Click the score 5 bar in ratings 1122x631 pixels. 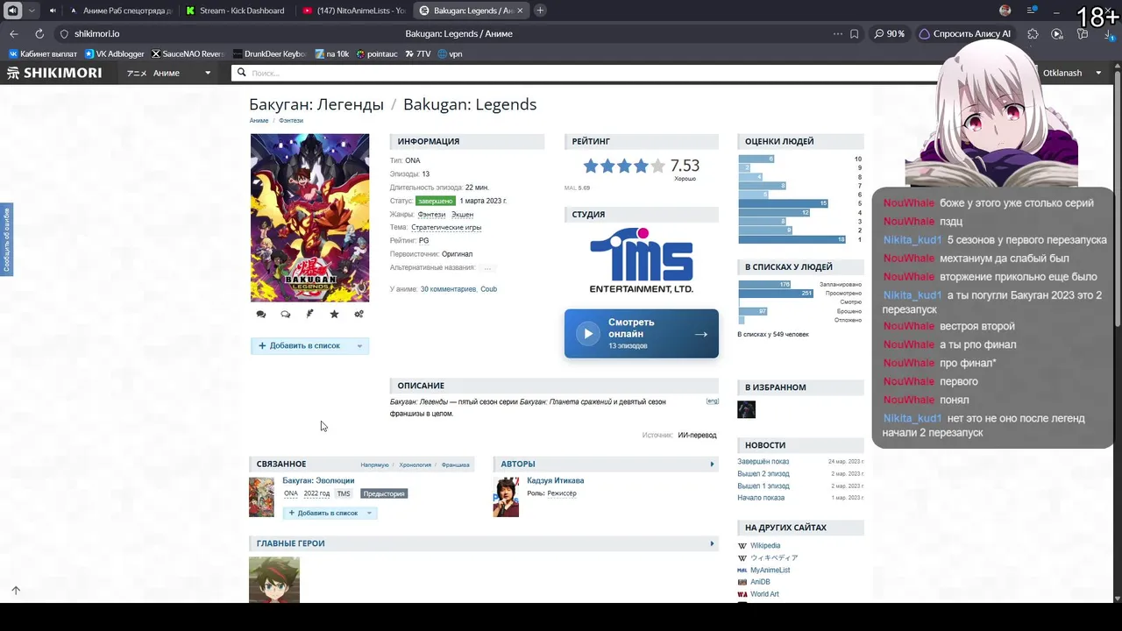click(x=784, y=203)
